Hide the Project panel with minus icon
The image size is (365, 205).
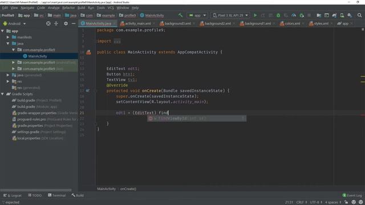click(74, 23)
